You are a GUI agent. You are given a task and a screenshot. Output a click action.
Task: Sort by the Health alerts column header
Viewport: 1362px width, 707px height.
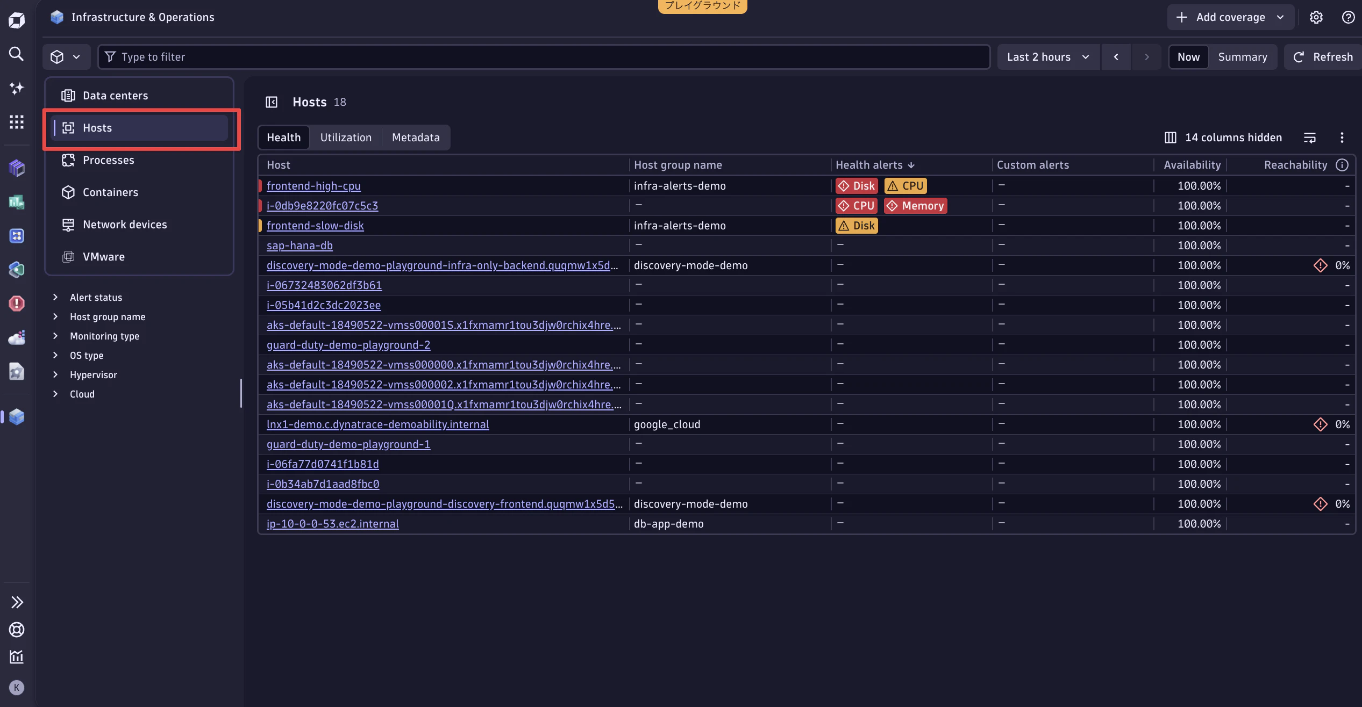(x=875, y=165)
